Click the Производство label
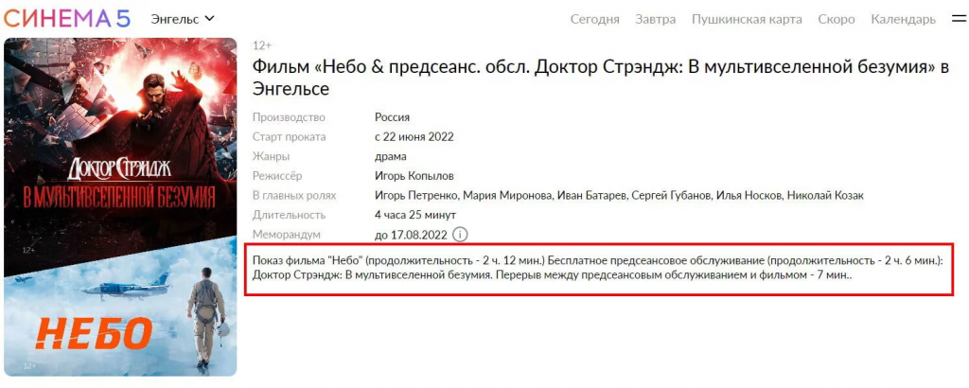The width and height of the screenshot is (969, 388). coord(289,117)
